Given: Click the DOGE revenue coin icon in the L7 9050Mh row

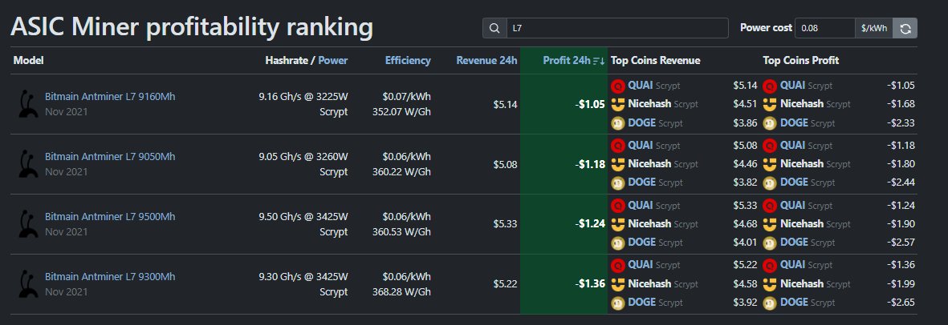Looking at the screenshot, I should coord(617,183).
